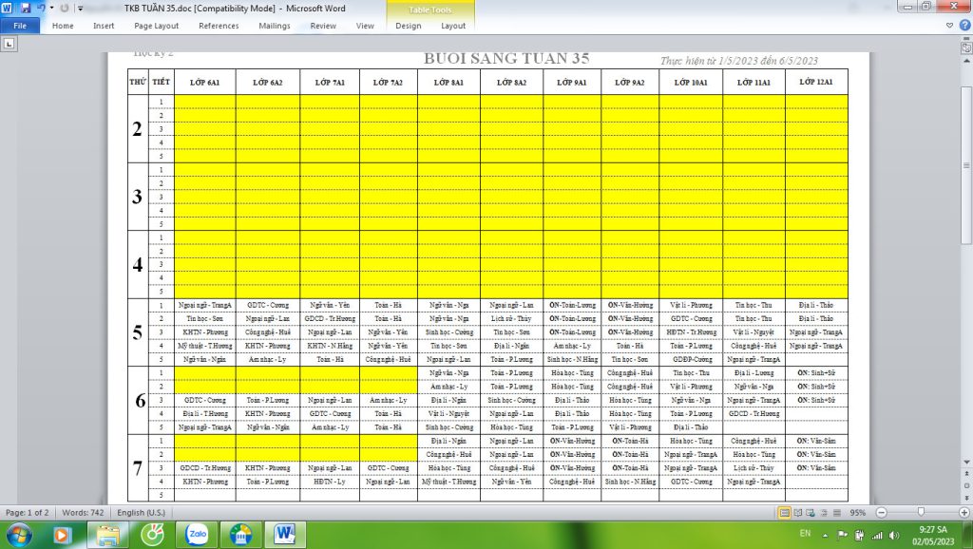Viewport: 973px width, 549px height.
Task: Switch to the Page Layout ribbon tab
Action: [156, 26]
